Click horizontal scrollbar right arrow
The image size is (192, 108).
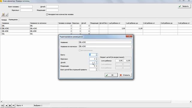(190, 101)
